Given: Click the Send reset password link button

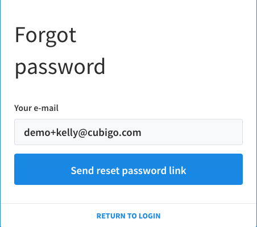Looking at the screenshot, I should [x=128, y=169].
